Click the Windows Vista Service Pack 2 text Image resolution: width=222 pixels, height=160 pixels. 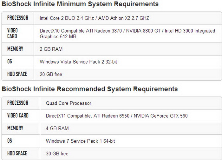click(x=78, y=62)
